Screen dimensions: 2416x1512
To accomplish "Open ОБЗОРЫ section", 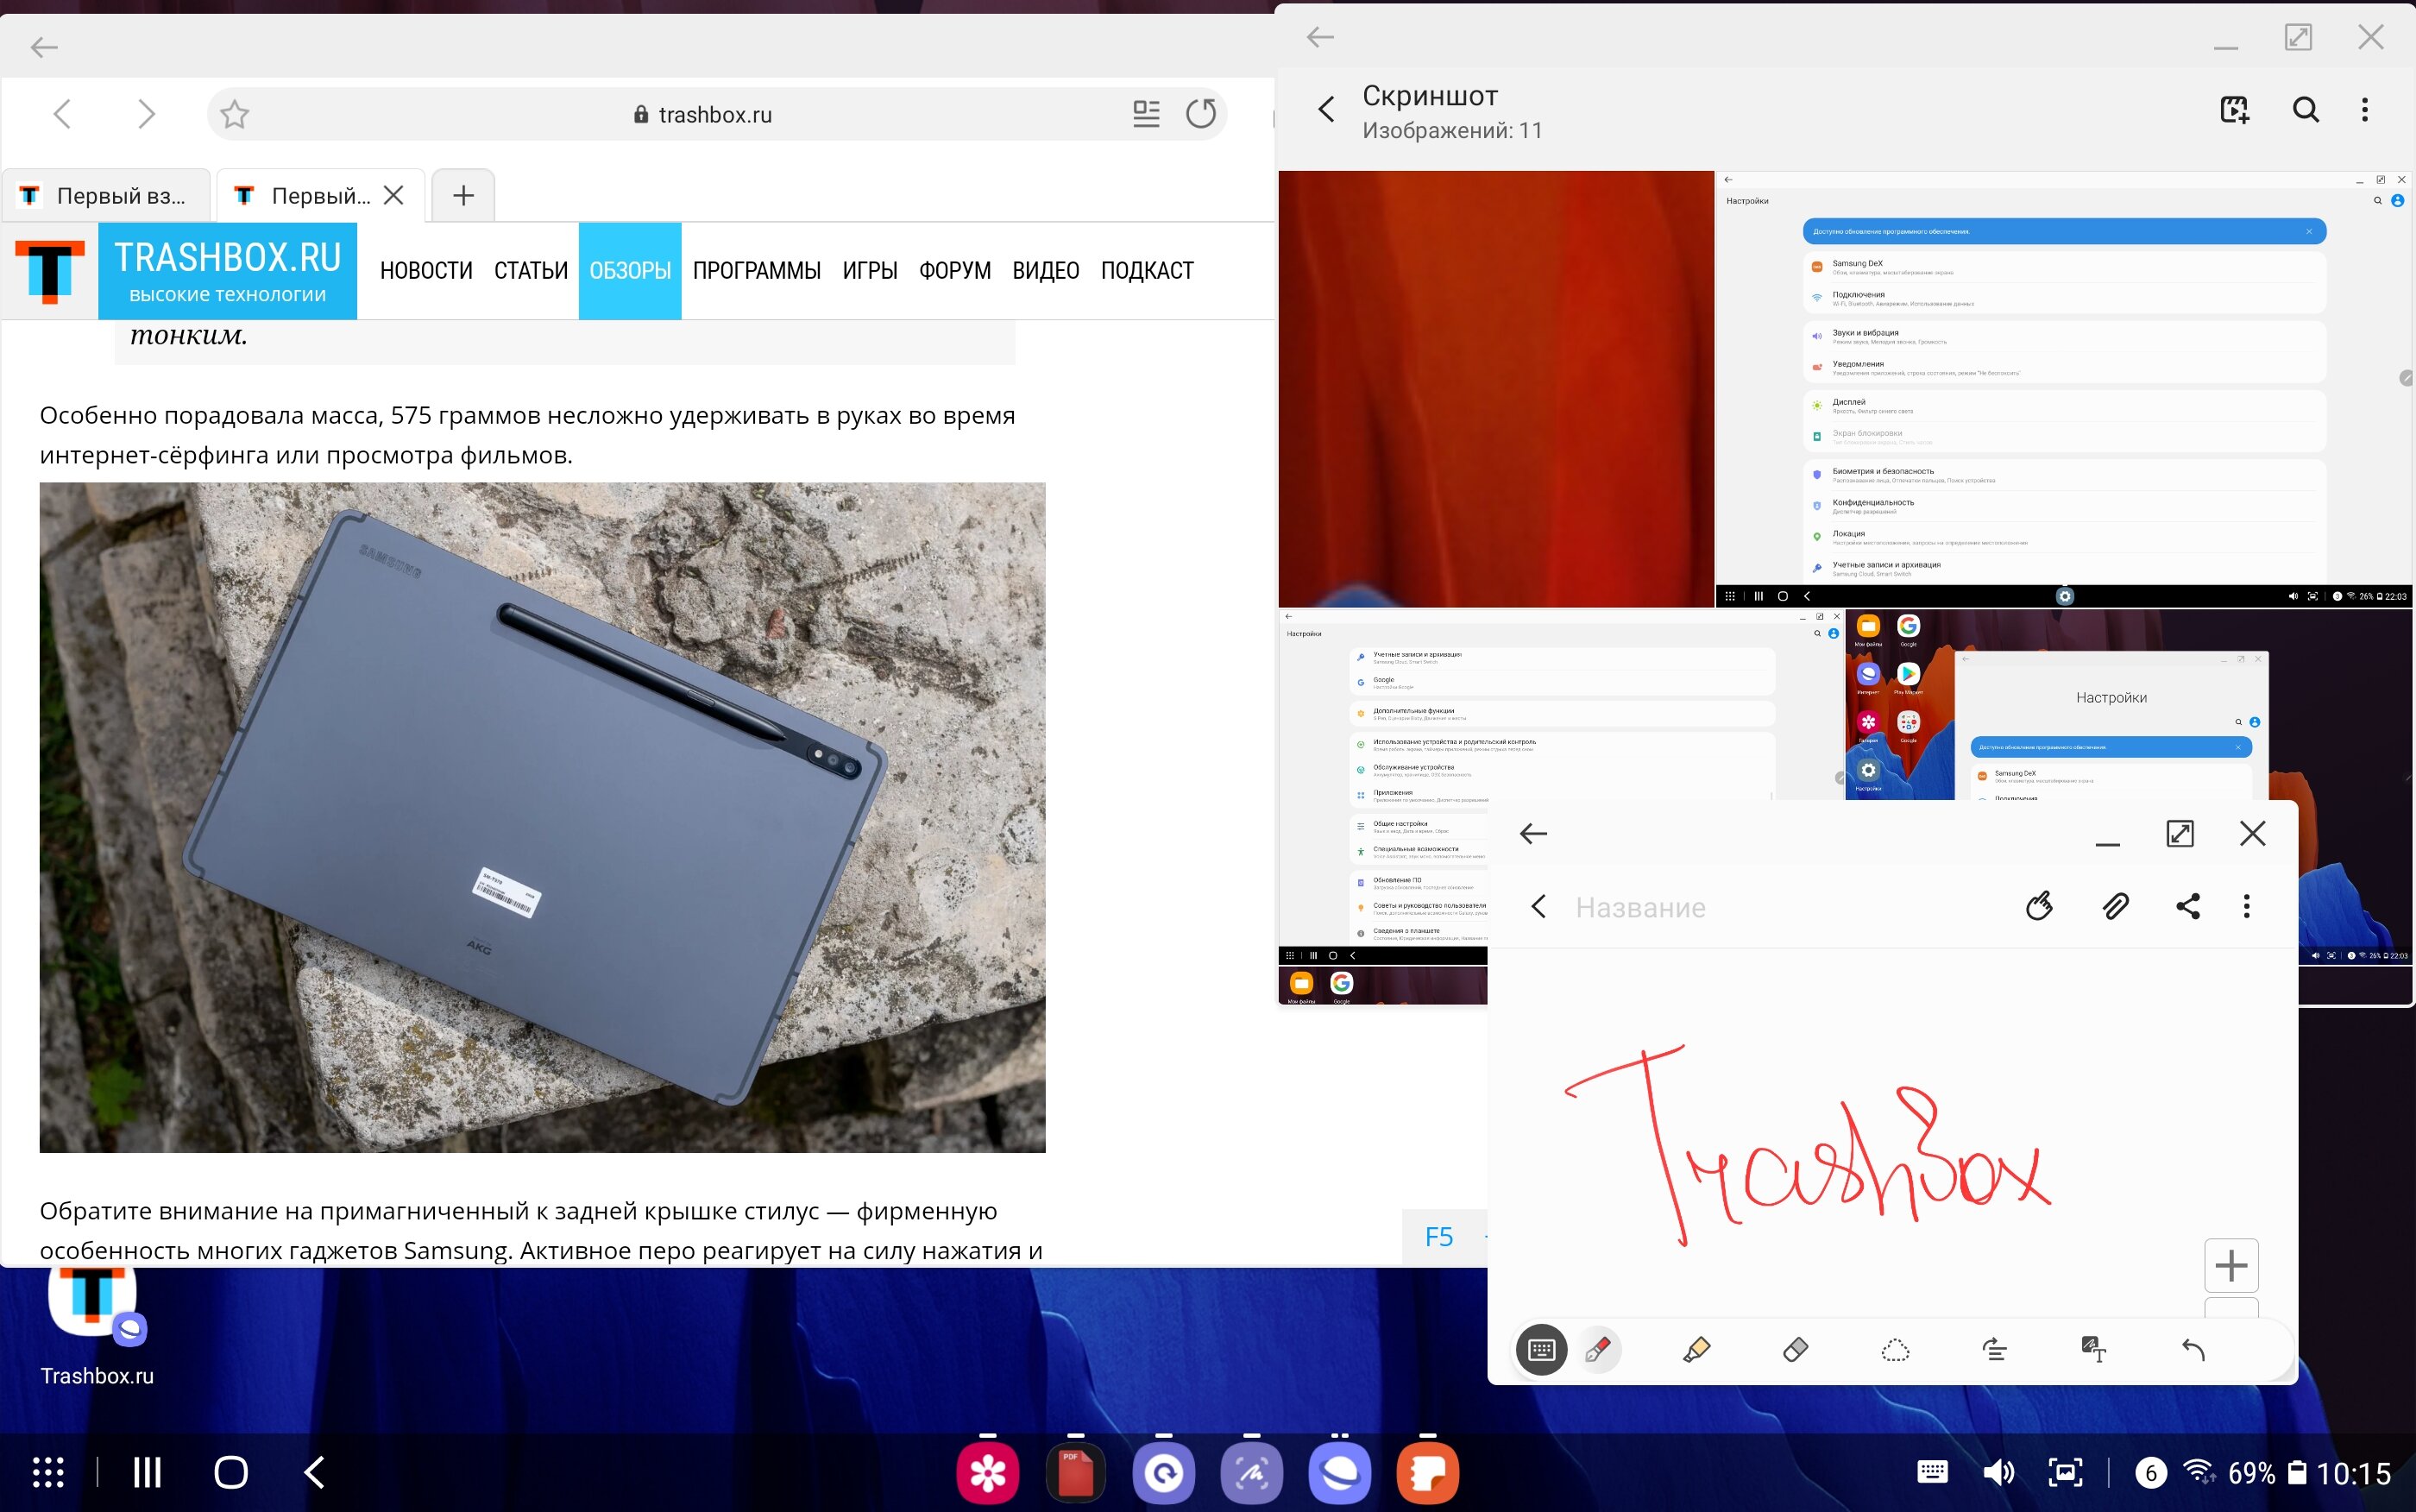I will 630,271.
